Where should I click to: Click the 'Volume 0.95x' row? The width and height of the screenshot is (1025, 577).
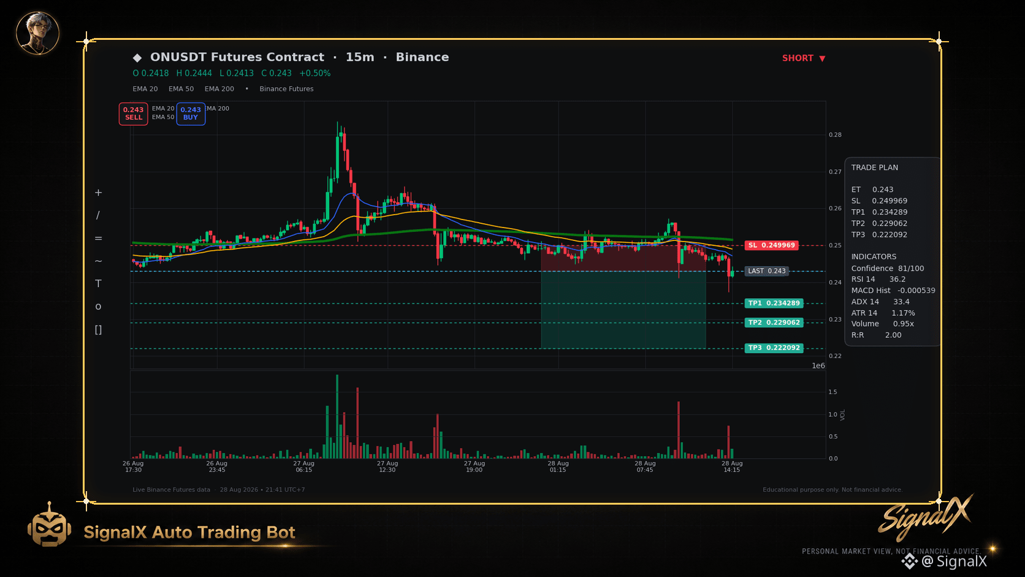883,324
